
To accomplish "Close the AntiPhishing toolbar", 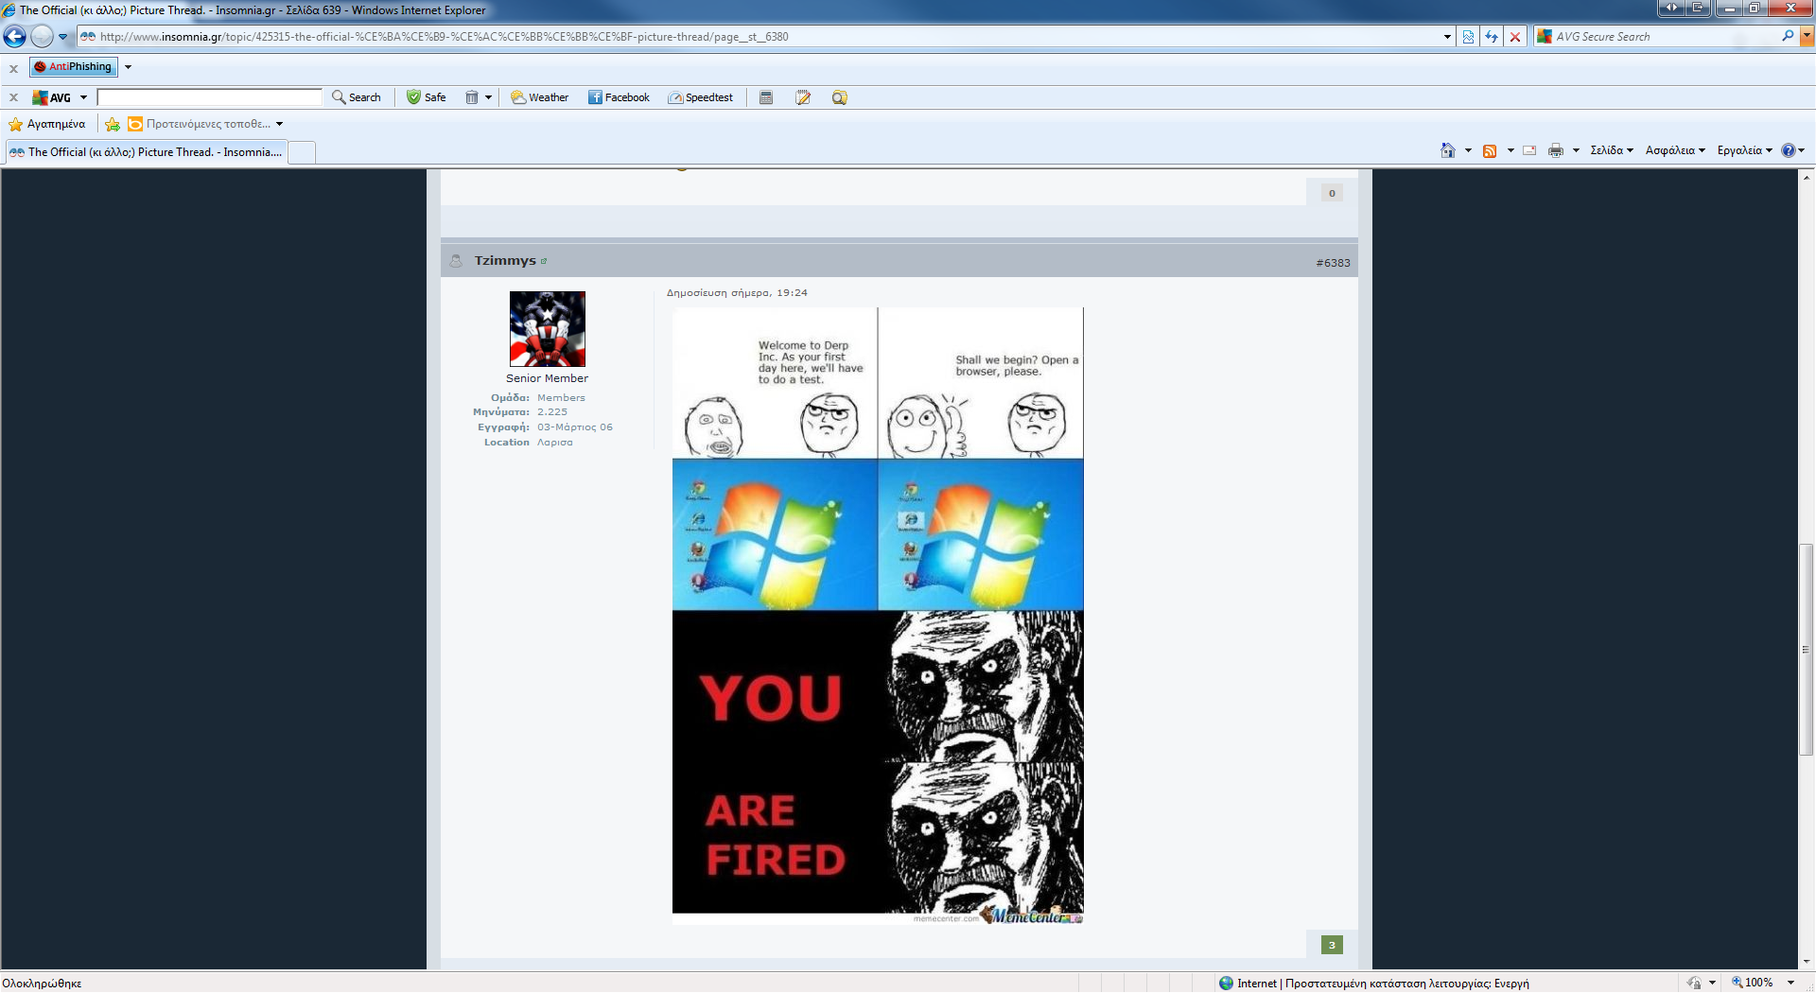I will [x=13, y=68].
